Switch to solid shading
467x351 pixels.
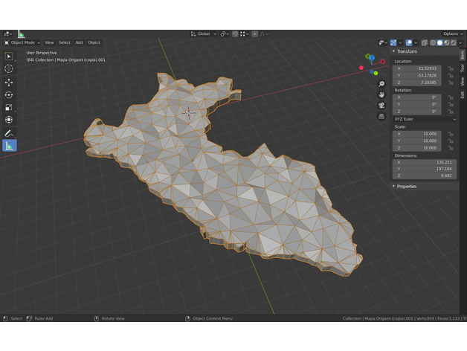click(x=440, y=43)
